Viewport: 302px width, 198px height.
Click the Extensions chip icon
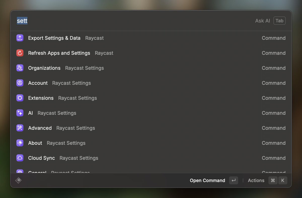tap(20, 98)
